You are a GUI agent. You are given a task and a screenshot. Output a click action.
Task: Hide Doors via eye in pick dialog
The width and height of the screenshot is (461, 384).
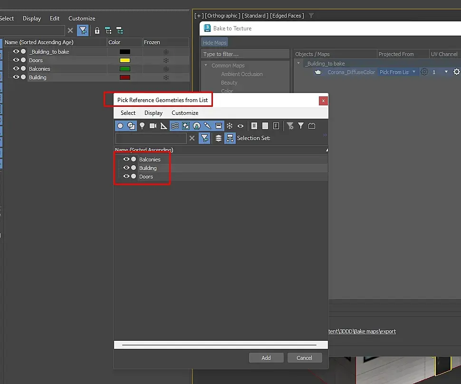click(x=126, y=176)
